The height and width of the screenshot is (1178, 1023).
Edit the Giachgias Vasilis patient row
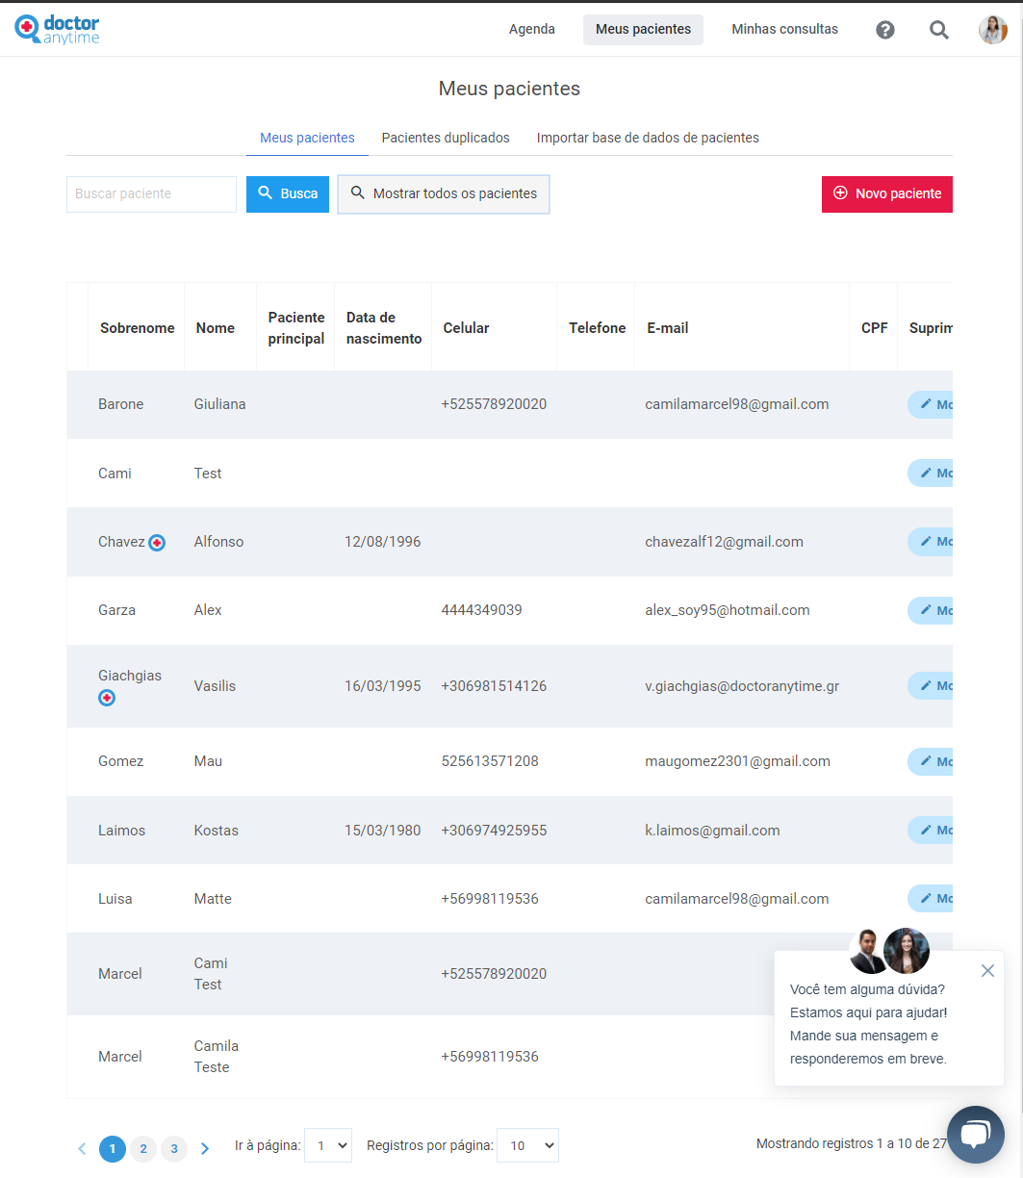(x=931, y=685)
